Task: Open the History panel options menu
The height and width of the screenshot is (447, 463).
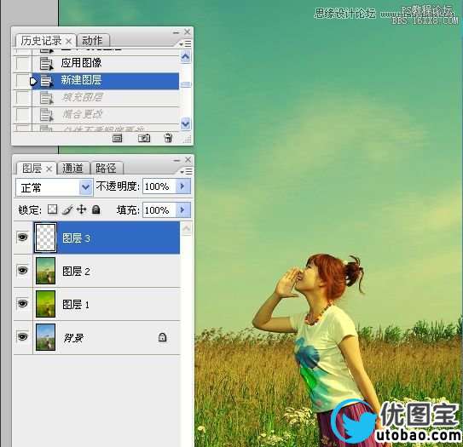Action: (x=186, y=44)
